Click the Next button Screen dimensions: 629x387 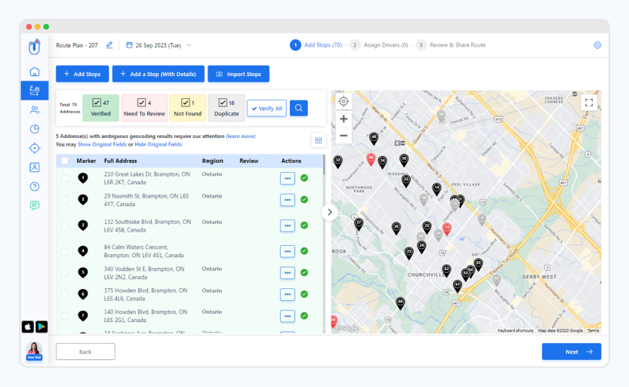point(571,352)
